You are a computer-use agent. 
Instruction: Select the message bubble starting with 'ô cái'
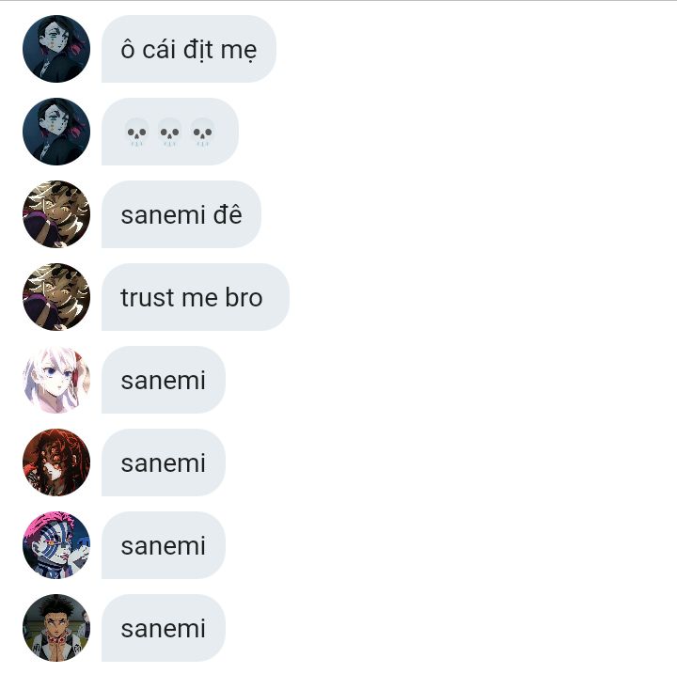(189, 49)
